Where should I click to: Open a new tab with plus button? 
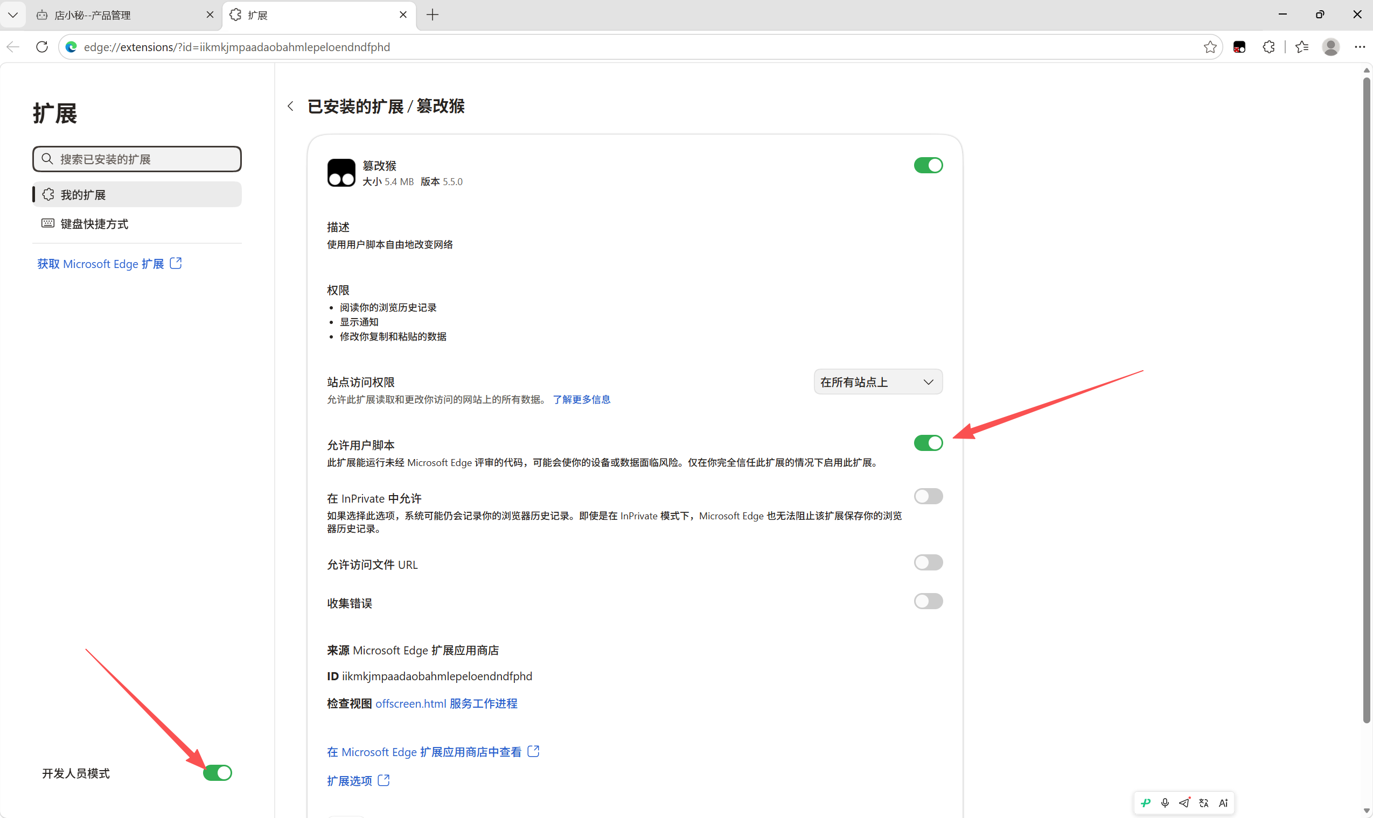click(433, 15)
